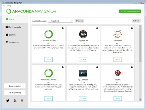The height and width of the screenshot is (110, 146).
Task: Click the Spyder application logo
Action: tap(118, 73)
